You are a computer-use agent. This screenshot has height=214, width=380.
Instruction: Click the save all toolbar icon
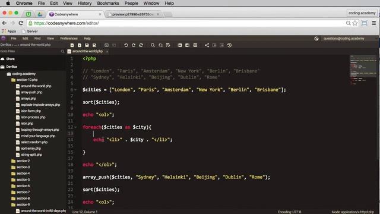[x=94, y=45]
